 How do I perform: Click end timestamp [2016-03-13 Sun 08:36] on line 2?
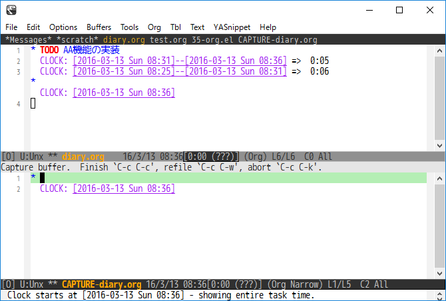(x=236, y=61)
